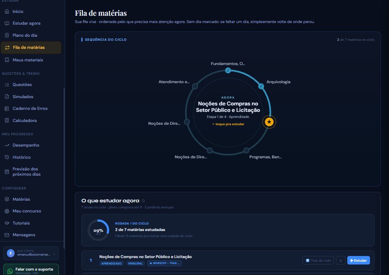Click the calendar icon beside Previsão dos próximos dias
389x275 pixels.
tap(7, 172)
